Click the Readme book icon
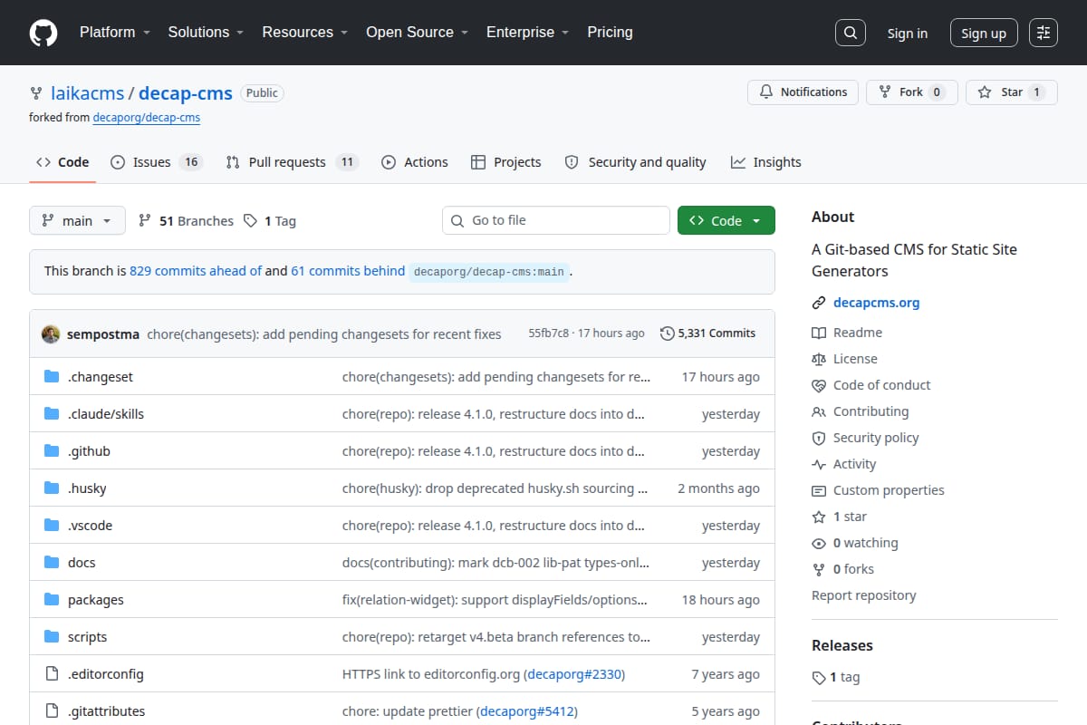The height and width of the screenshot is (725, 1087). tap(819, 333)
